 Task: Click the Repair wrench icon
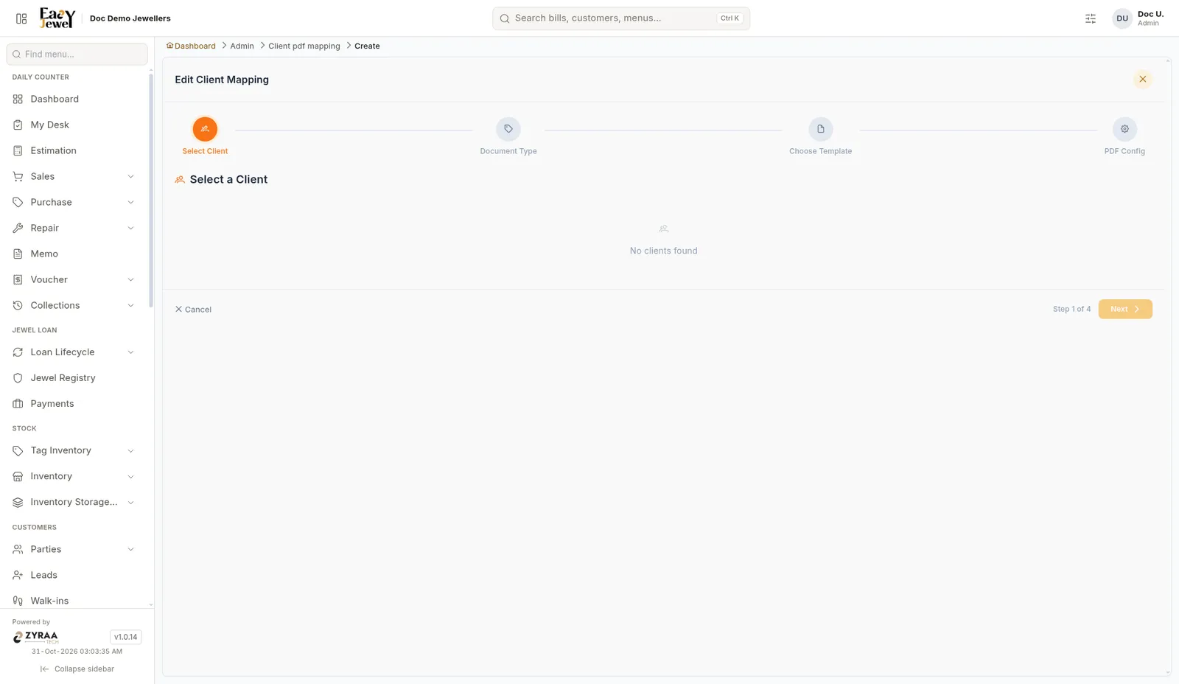coord(18,228)
